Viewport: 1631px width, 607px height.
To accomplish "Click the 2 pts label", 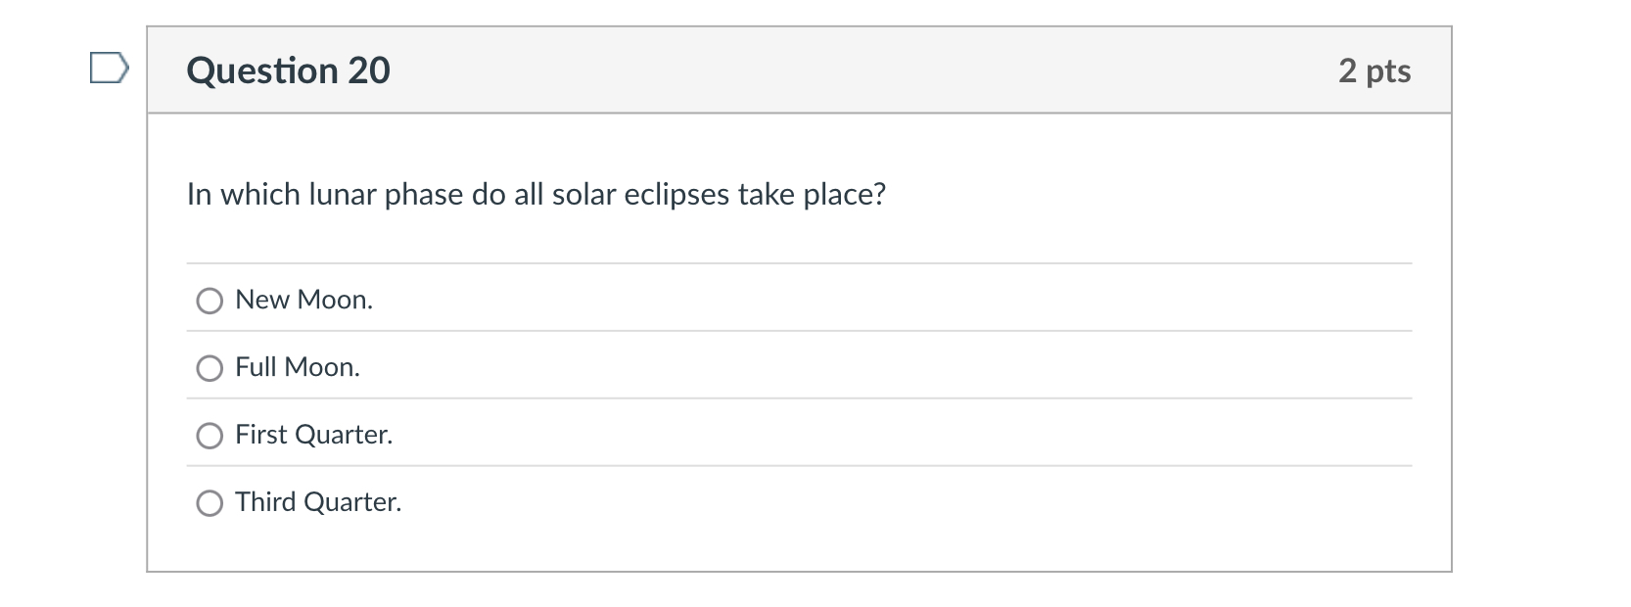I will point(1376,70).
